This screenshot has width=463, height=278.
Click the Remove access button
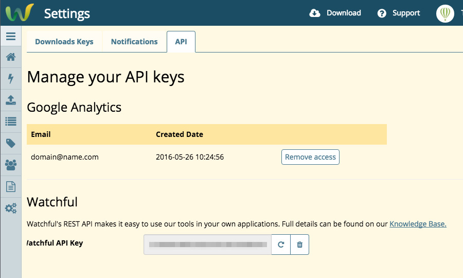[310, 157]
